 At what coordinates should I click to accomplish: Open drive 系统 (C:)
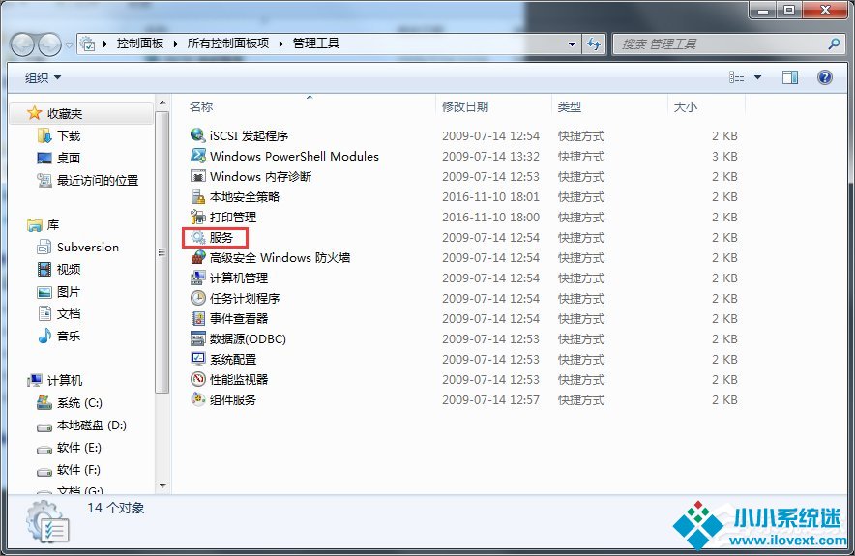pyautogui.click(x=79, y=403)
